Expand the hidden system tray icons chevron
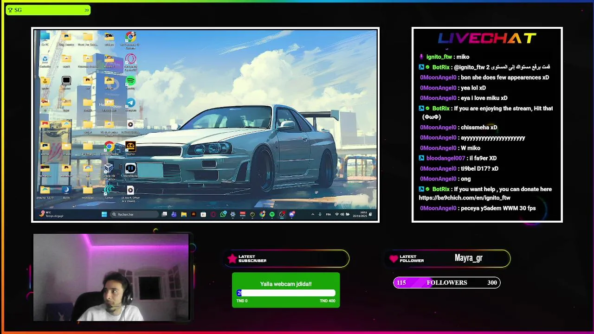The height and width of the screenshot is (334, 594). pos(313,214)
